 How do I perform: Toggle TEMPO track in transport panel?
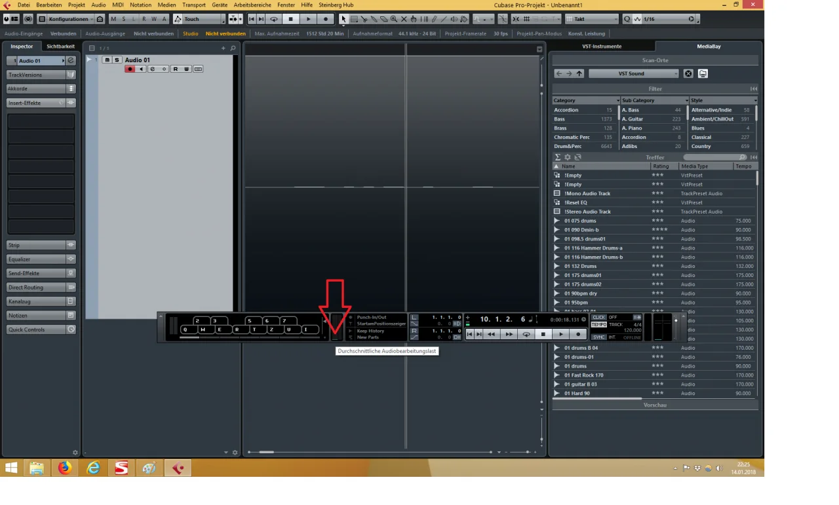tap(599, 324)
